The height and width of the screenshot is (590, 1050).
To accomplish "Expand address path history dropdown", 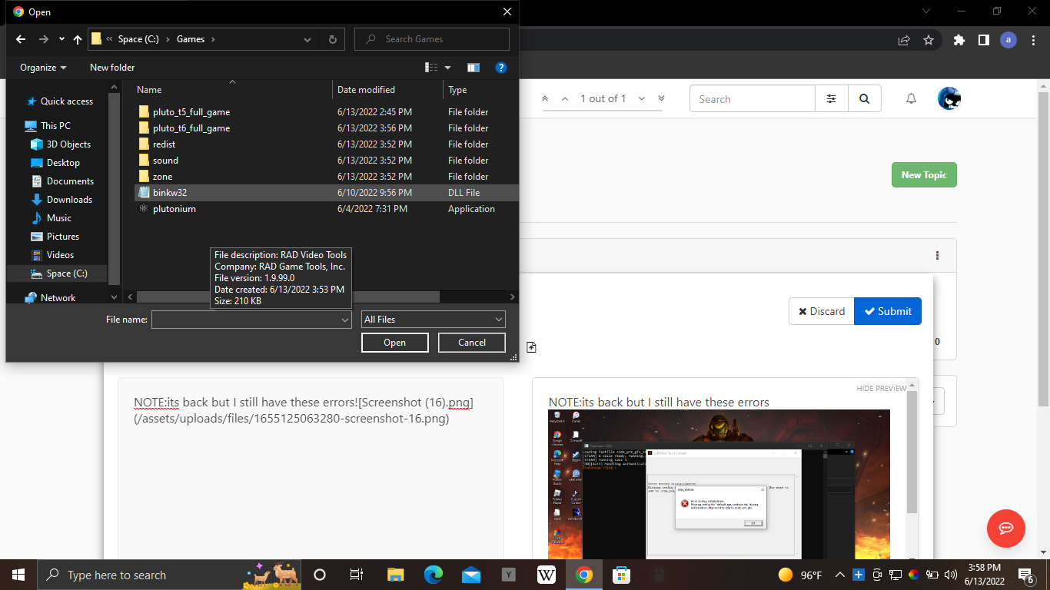I will point(307,39).
